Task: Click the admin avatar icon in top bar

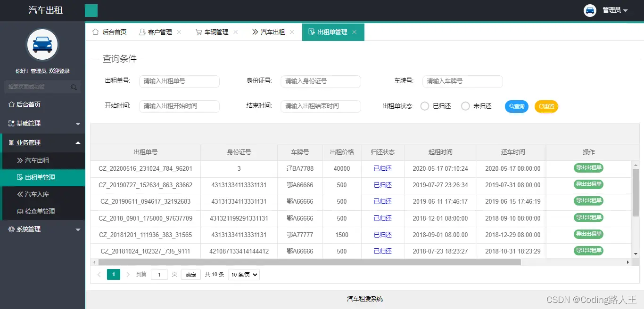Action: pos(590,10)
